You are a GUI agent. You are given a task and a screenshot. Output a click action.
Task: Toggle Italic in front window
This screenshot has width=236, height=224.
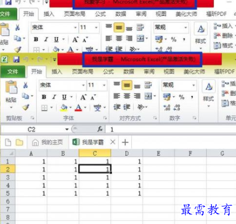coord(54,97)
